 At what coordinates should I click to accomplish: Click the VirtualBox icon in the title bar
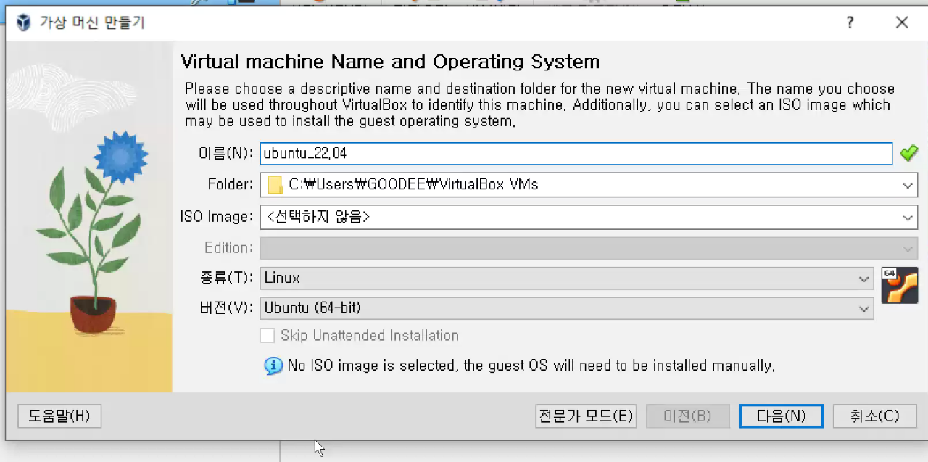click(x=23, y=22)
